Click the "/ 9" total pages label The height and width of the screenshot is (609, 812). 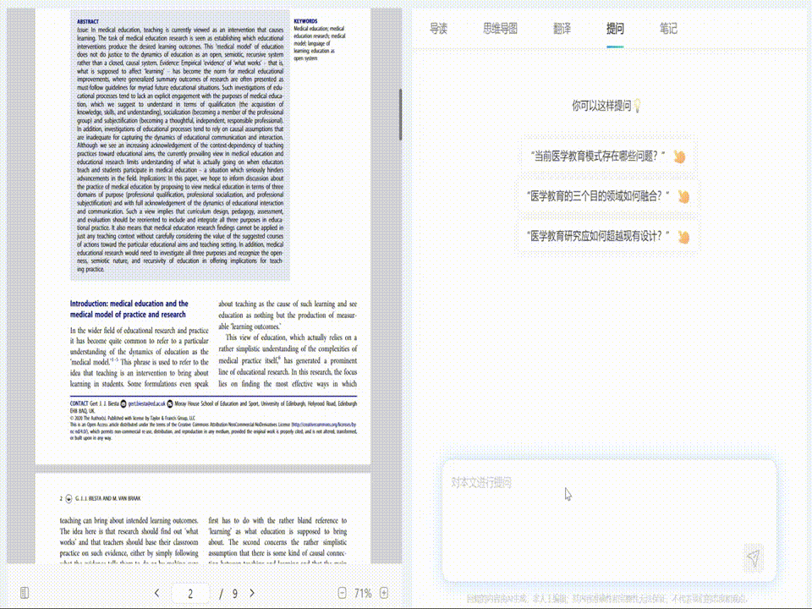(228, 594)
